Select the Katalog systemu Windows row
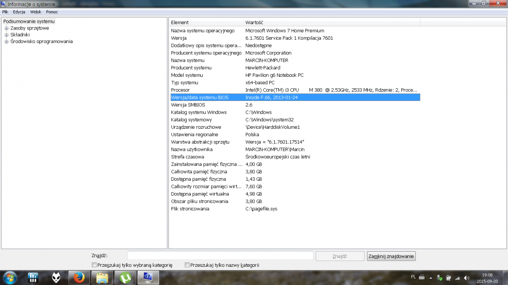The height and width of the screenshot is (285, 508). 295,112
